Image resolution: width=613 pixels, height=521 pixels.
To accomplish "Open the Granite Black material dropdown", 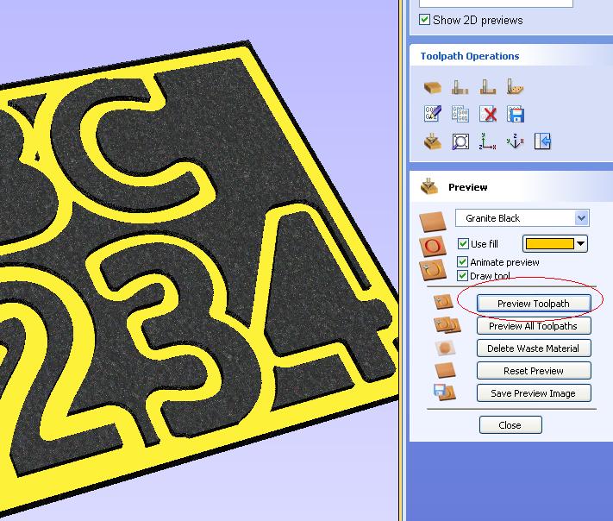I will click(x=581, y=218).
